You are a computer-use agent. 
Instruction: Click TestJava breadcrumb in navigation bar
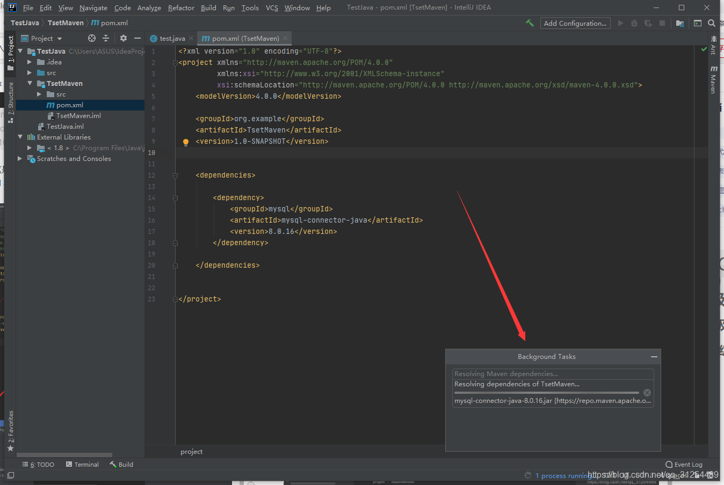[25, 23]
